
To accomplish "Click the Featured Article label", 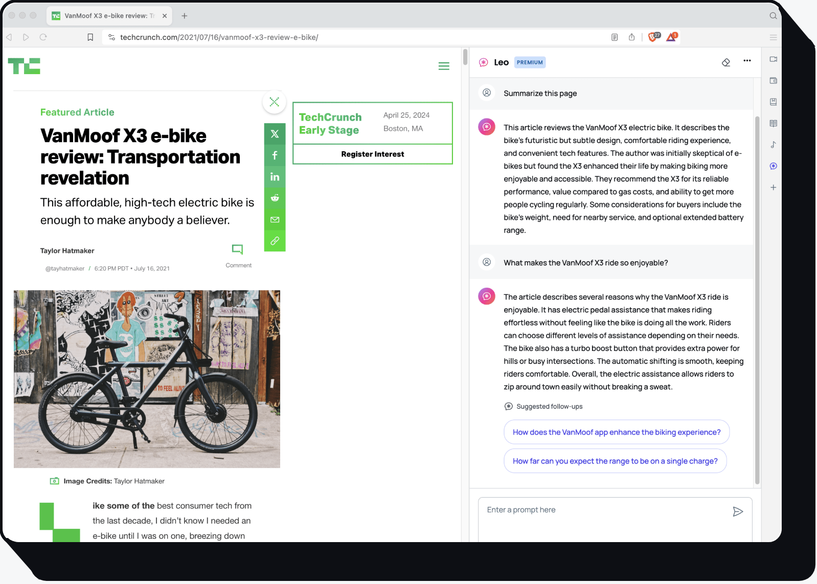I will (77, 112).
